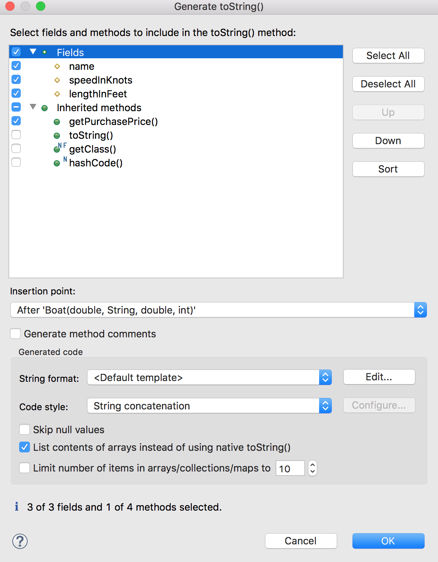Increment the array items limit stepper
The image size is (438, 562).
tap(312, 465)
